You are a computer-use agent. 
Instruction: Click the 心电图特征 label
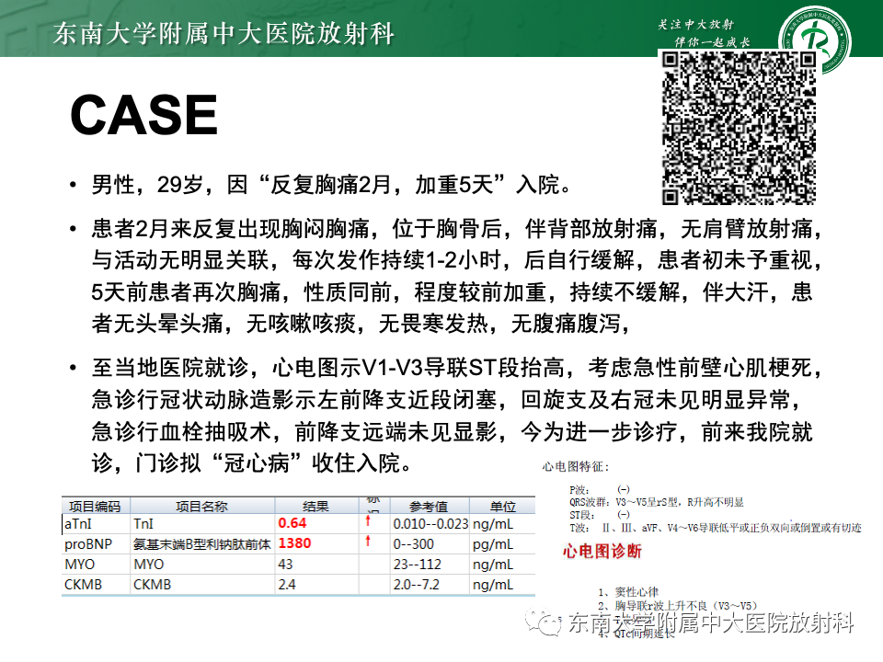576,467
